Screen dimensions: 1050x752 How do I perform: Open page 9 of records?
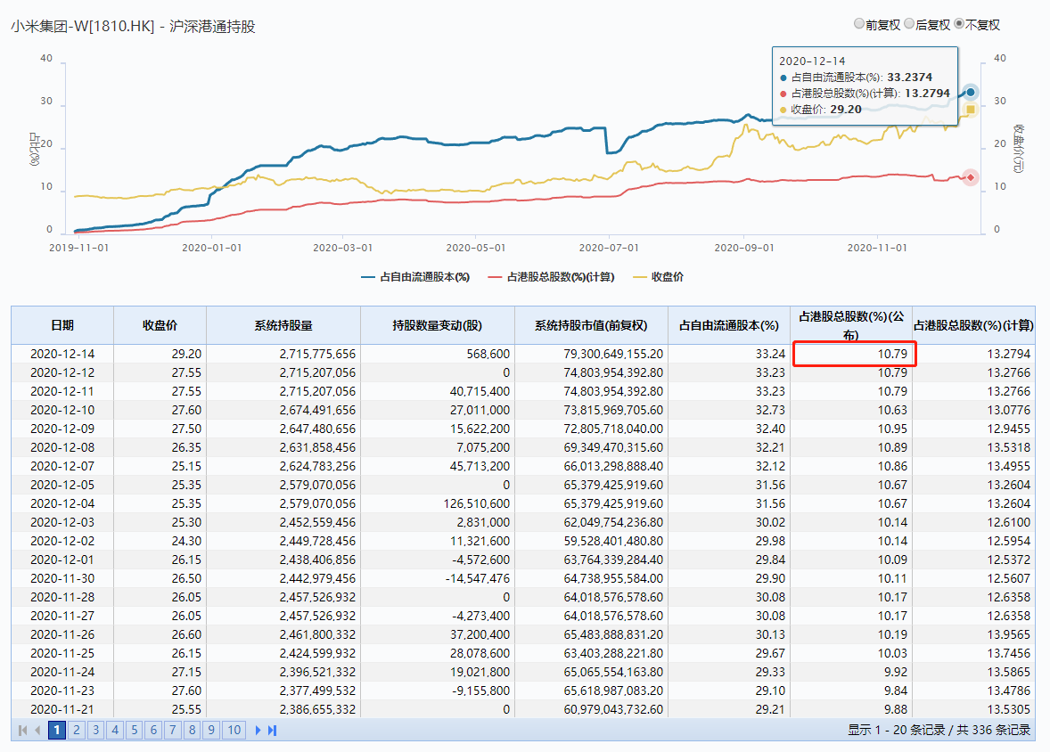[211, 730]
